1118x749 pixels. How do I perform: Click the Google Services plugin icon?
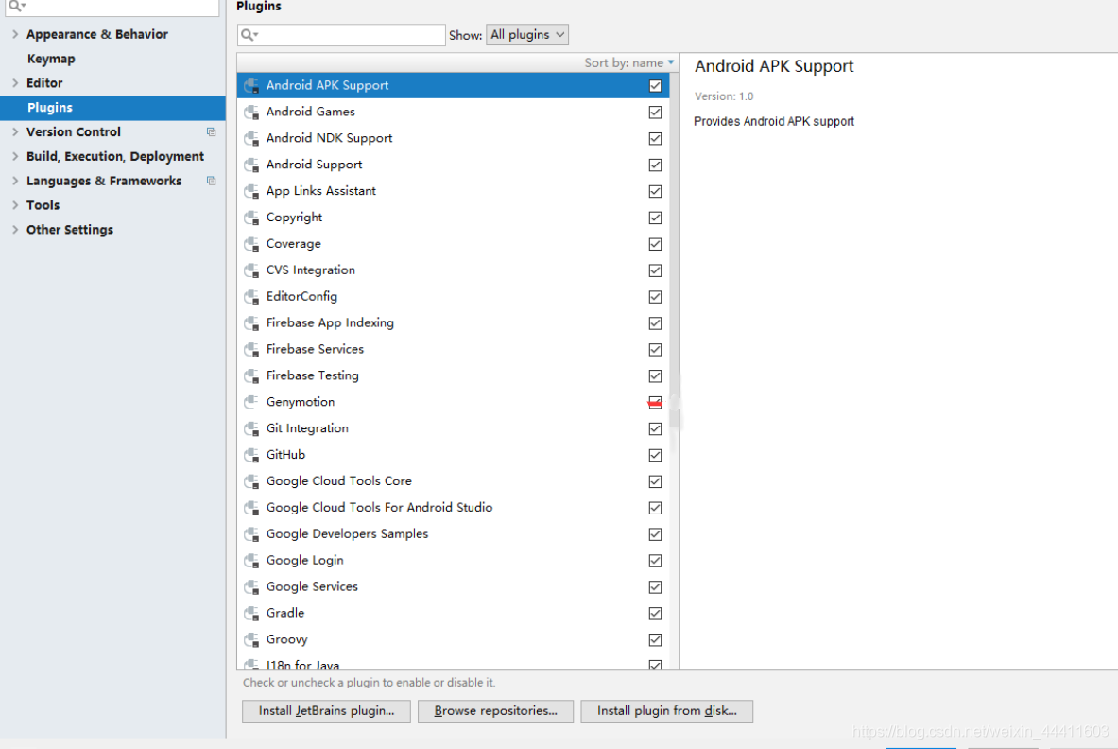point(251,587)
